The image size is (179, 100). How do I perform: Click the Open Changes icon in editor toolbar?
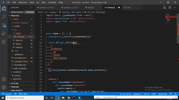click(164, 7)
